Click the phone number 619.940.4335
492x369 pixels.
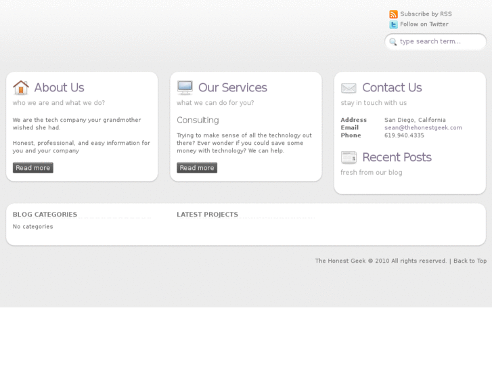(404, 135)
